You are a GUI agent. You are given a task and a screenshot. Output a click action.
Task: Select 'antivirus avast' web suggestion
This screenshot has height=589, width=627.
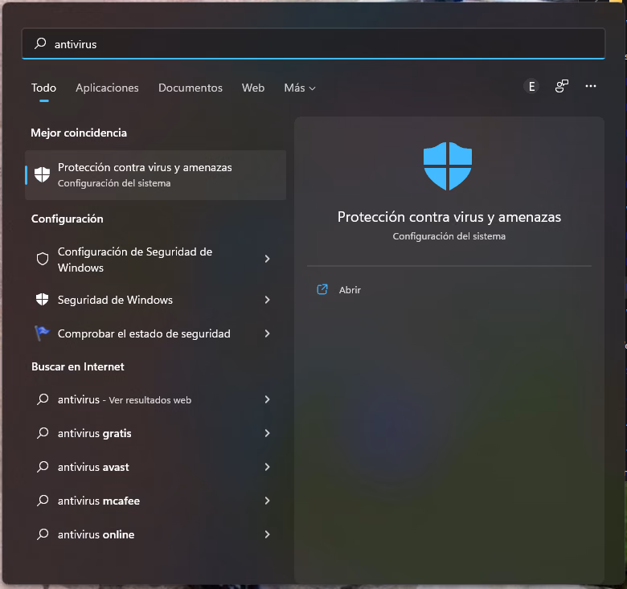coord(156,467)
